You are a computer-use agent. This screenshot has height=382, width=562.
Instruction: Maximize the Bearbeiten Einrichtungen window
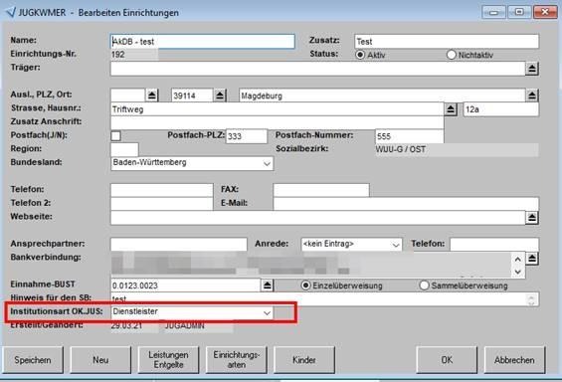pos(519,12)
